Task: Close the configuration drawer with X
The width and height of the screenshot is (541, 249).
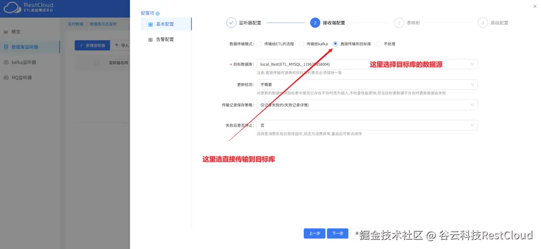Action: pyautogui.click(x=535, y=6)
